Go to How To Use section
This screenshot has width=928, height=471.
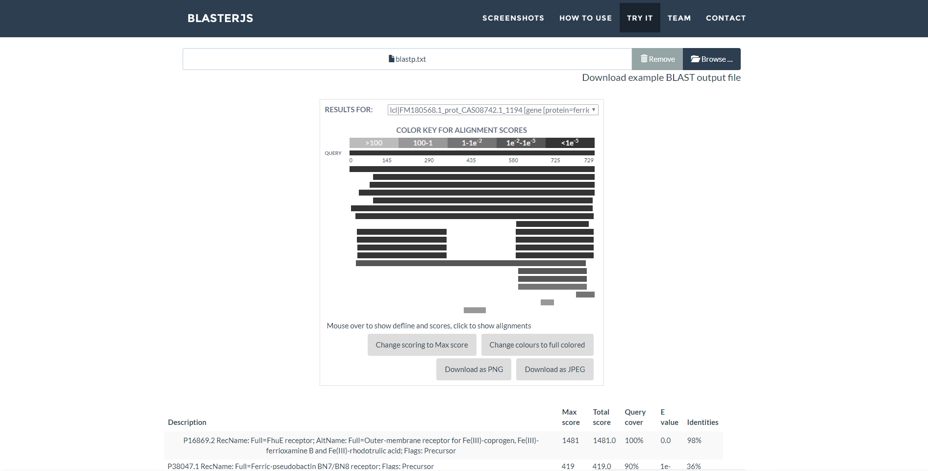click(585, 18)
